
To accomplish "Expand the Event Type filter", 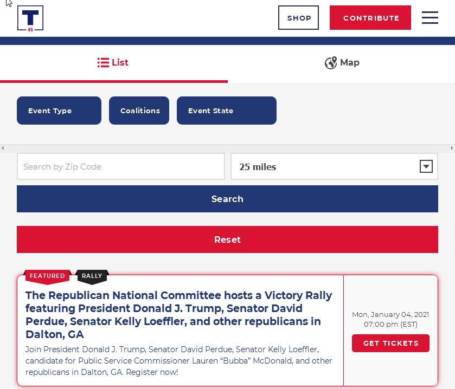I will [x=59, y=111].
